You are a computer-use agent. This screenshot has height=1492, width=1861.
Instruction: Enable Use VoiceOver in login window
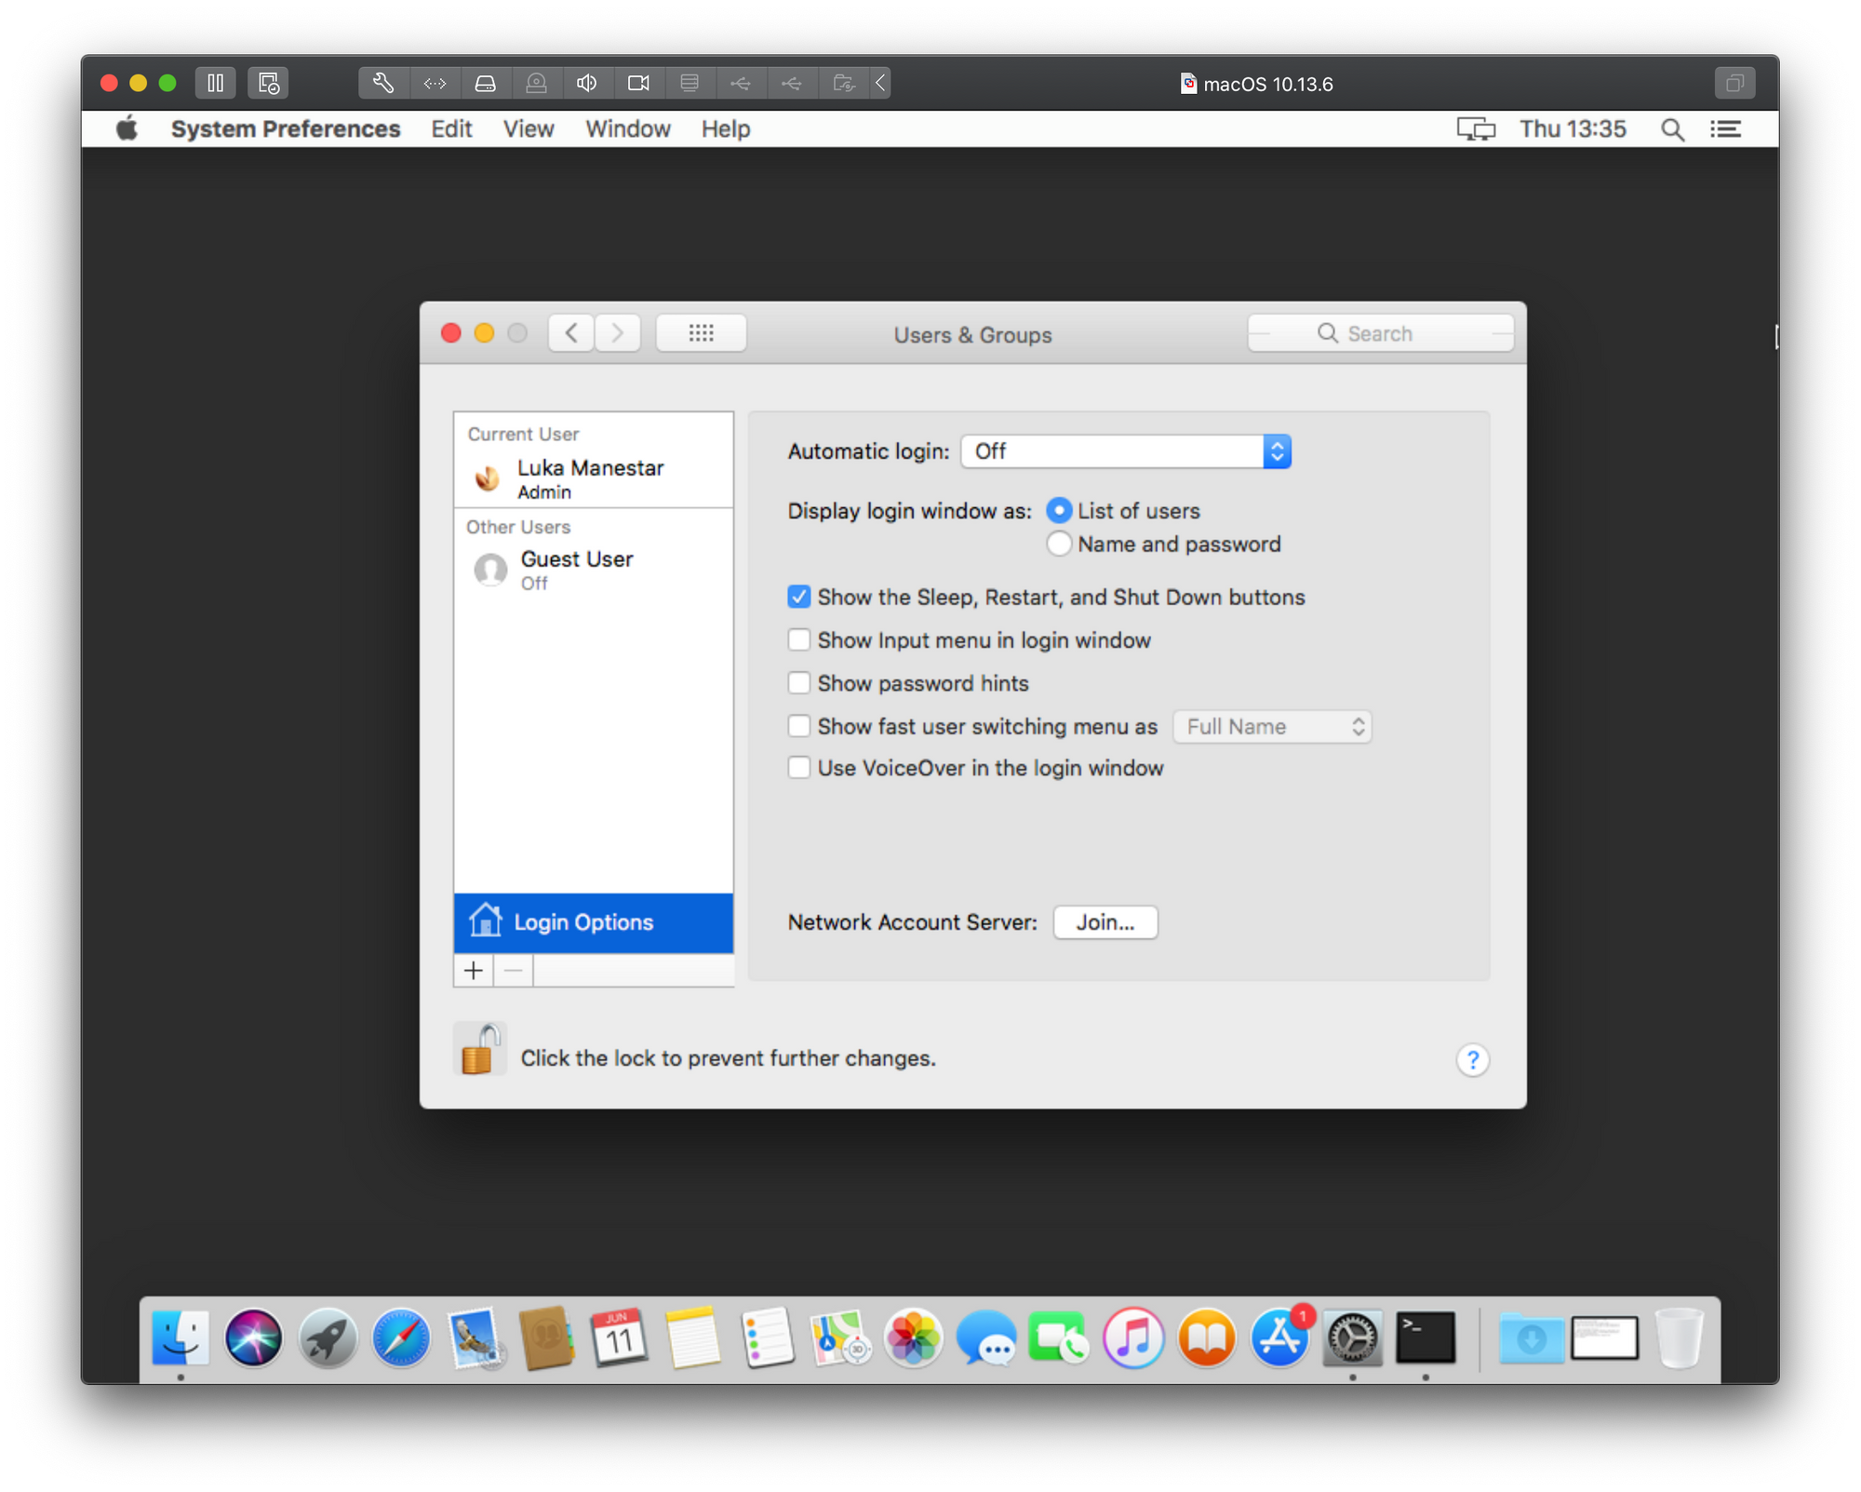(799, 768)
